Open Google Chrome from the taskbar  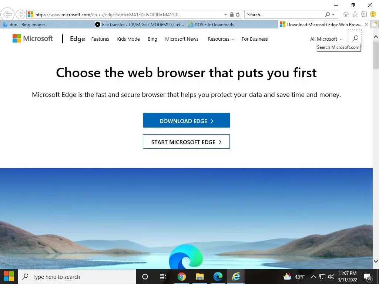(181, 277)
